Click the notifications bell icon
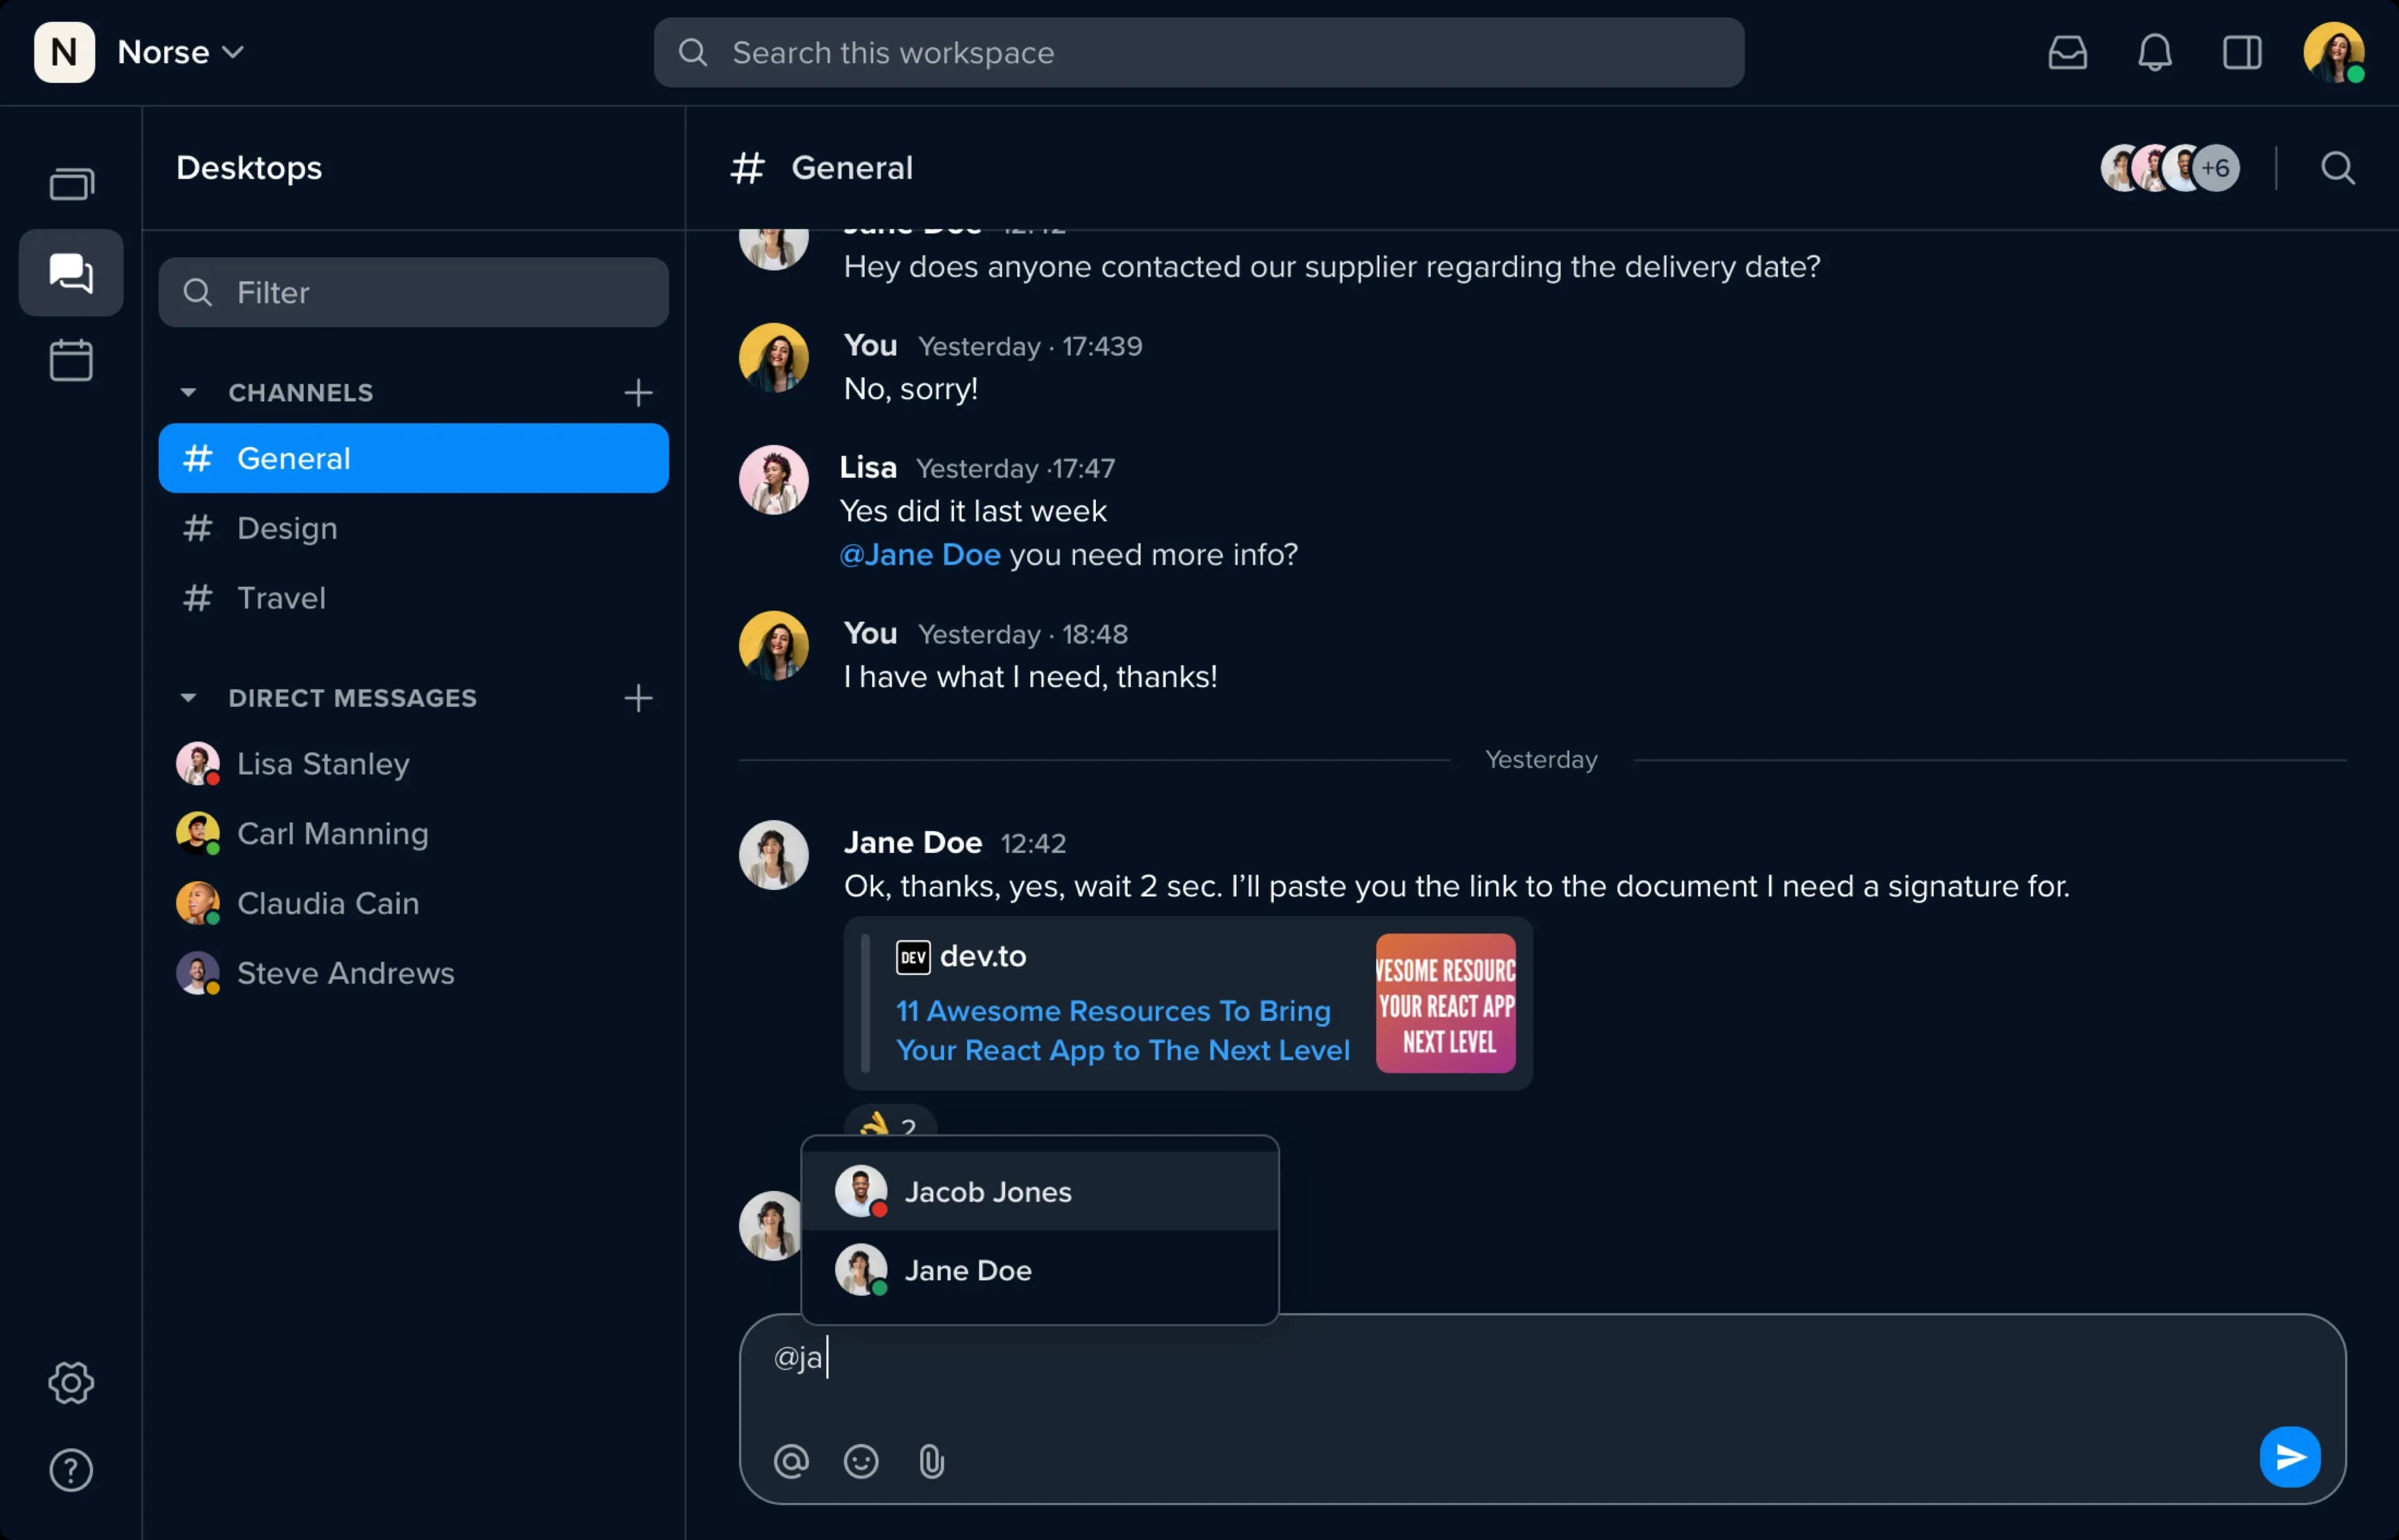 [x=2154, y=51]
